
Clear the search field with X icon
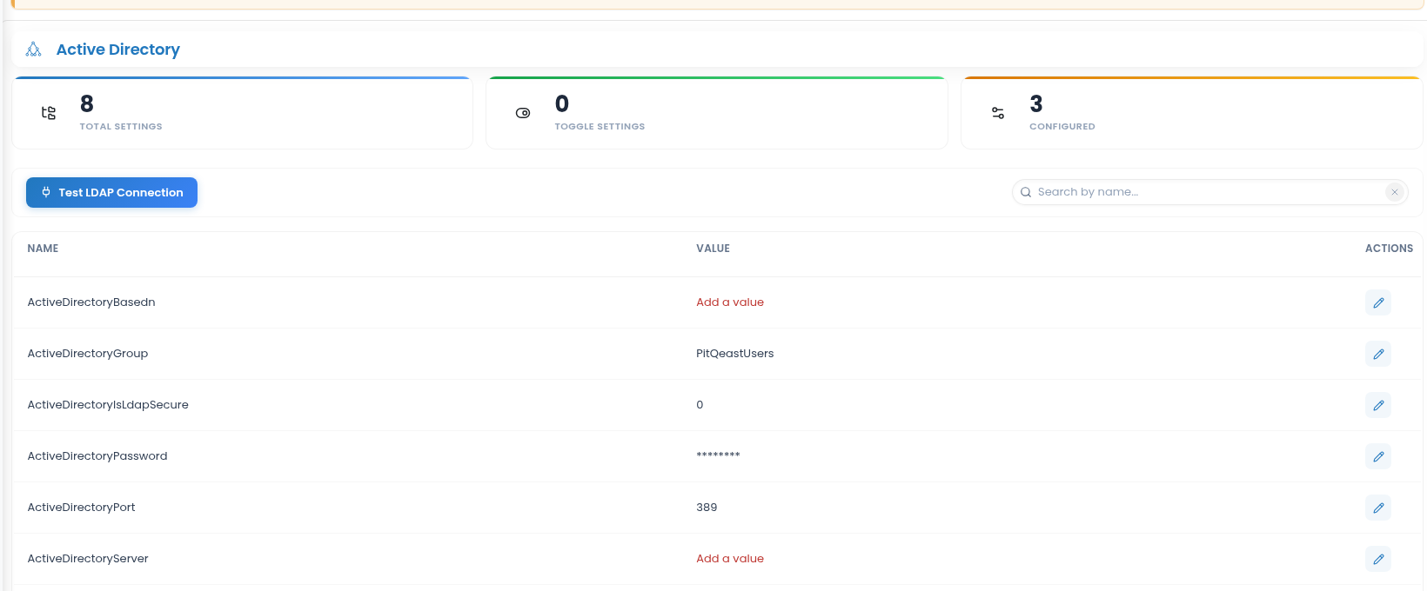[x=1395, y=192]
